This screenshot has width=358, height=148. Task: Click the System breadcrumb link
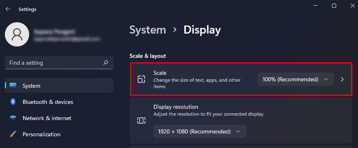(x=148, y=30)
